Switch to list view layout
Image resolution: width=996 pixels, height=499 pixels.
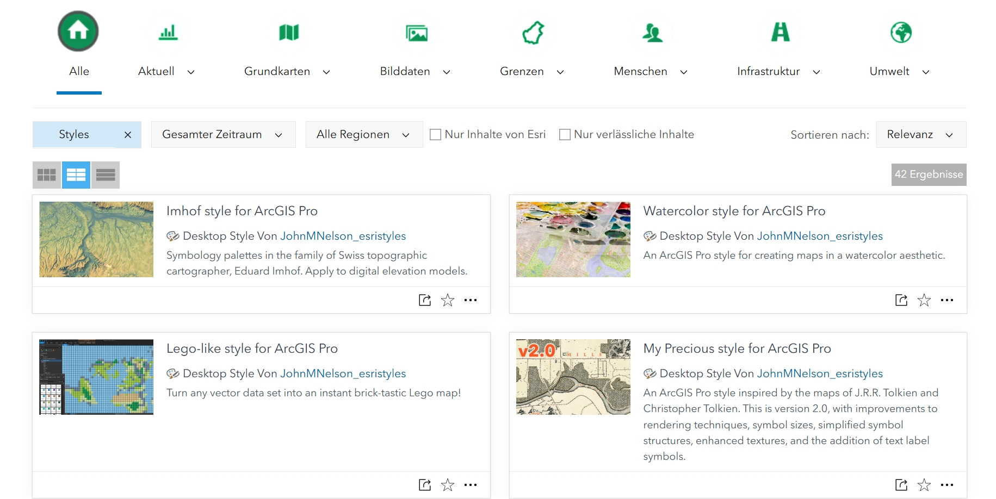106,175
